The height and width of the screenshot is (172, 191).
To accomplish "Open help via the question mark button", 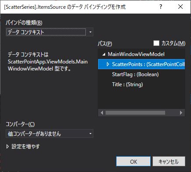I will click(x=161, y=7).
